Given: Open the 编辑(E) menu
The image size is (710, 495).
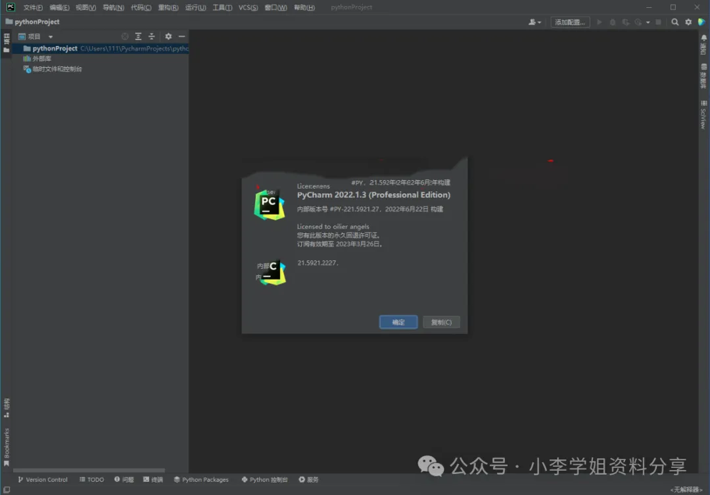Looking at the screenshot, I should pyautogui.click(x=59, y=7).
